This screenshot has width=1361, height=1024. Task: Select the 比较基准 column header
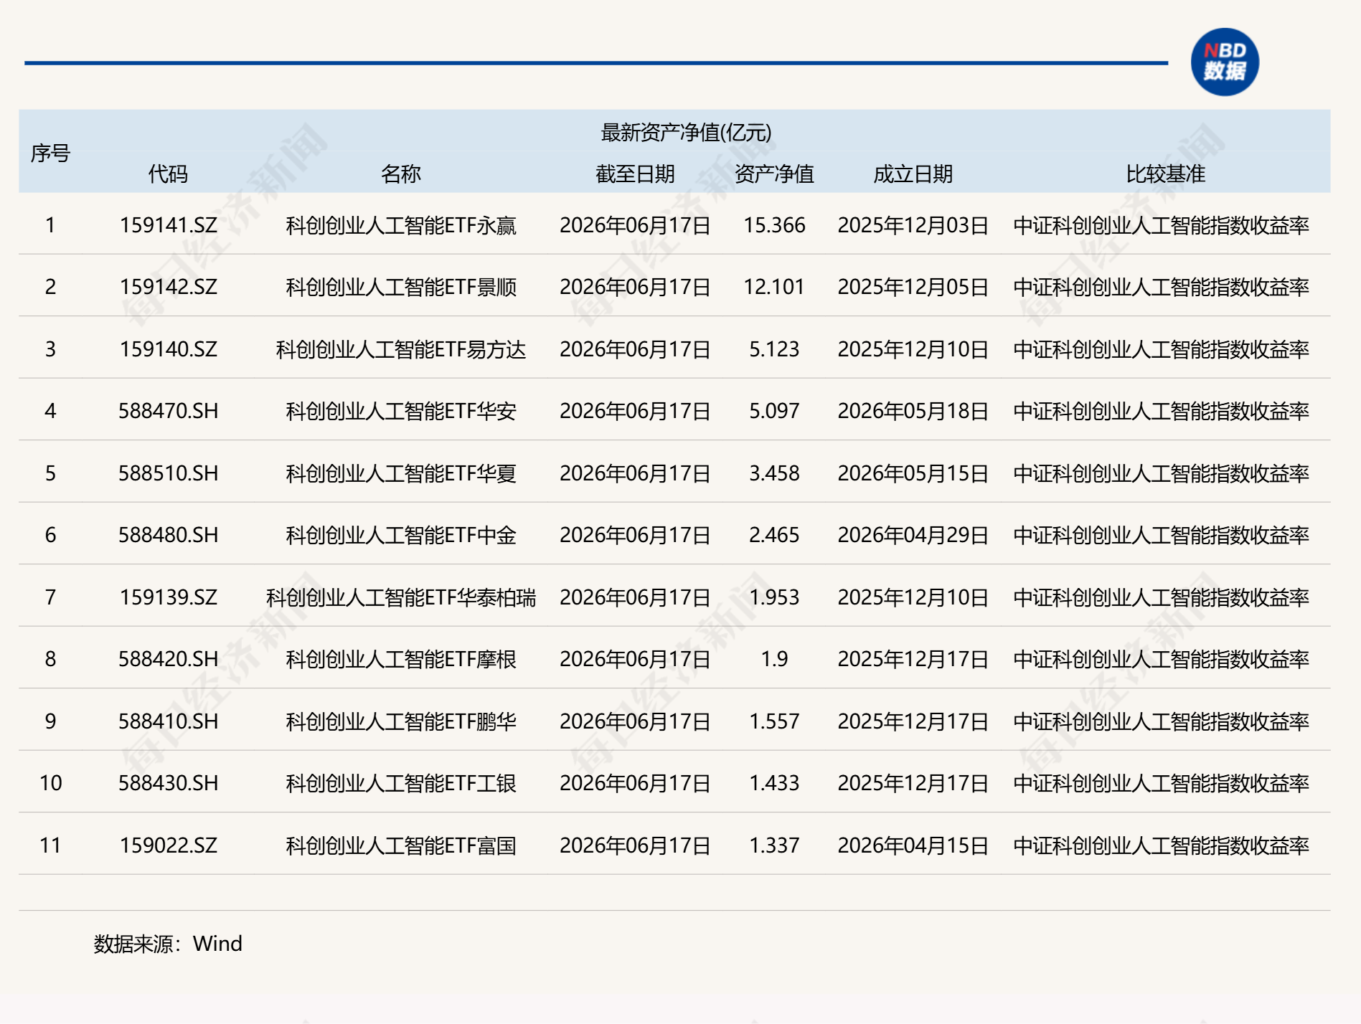tap(1165, 174)
